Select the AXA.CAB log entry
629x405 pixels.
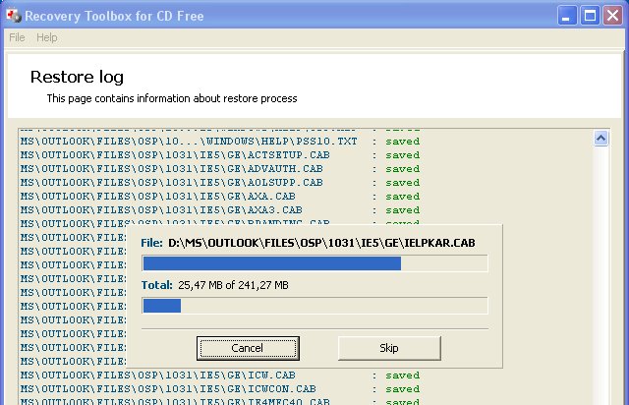coord(220,197)
